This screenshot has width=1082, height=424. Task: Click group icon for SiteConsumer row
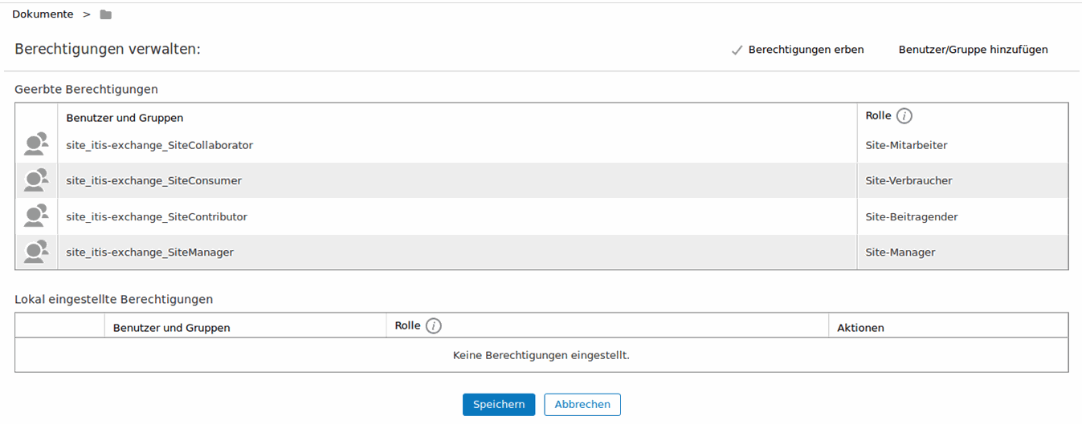[36, 180]
